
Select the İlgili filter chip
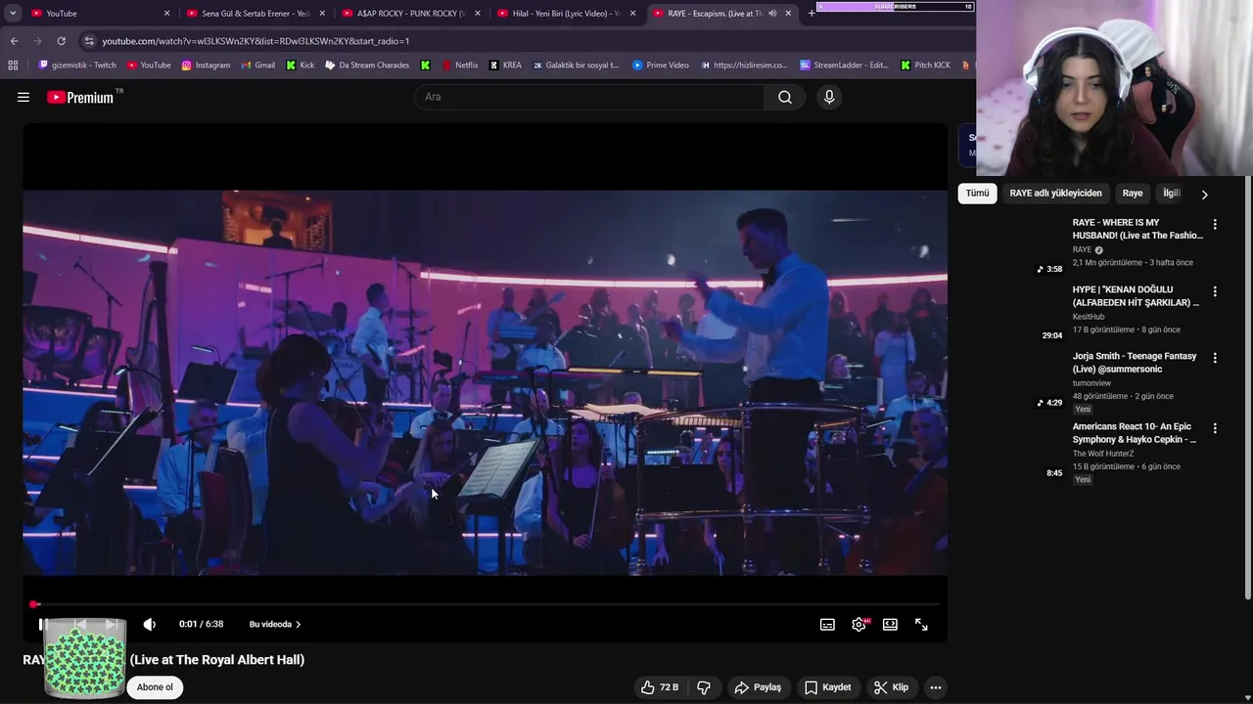[1172, 194]
